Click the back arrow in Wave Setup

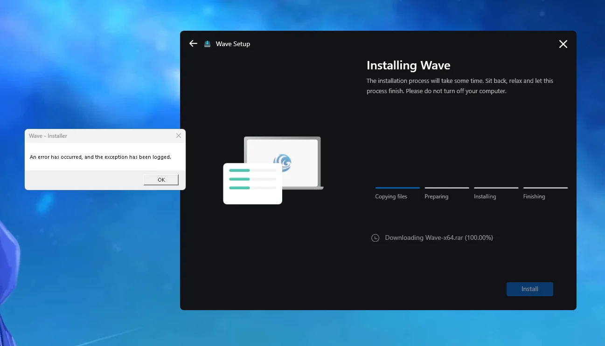point(193,43)
